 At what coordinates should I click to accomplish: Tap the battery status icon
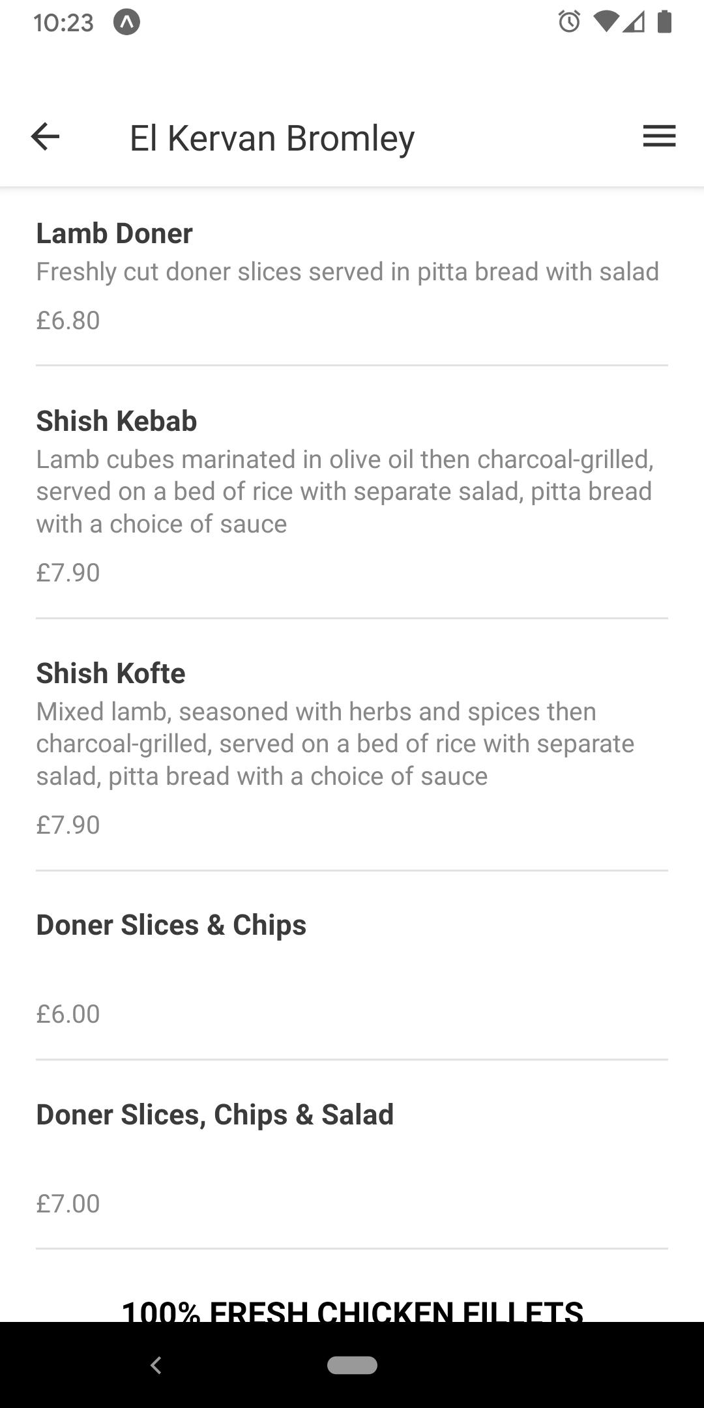pyautogui.click(x=664, y=22)
